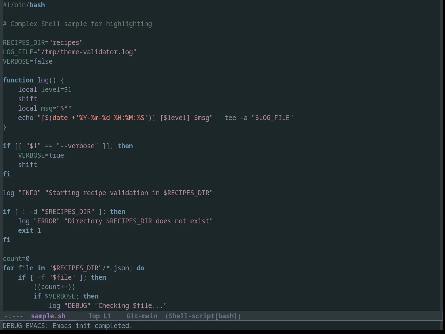Click '/*.json' glob in the for loop

(116, 268)
